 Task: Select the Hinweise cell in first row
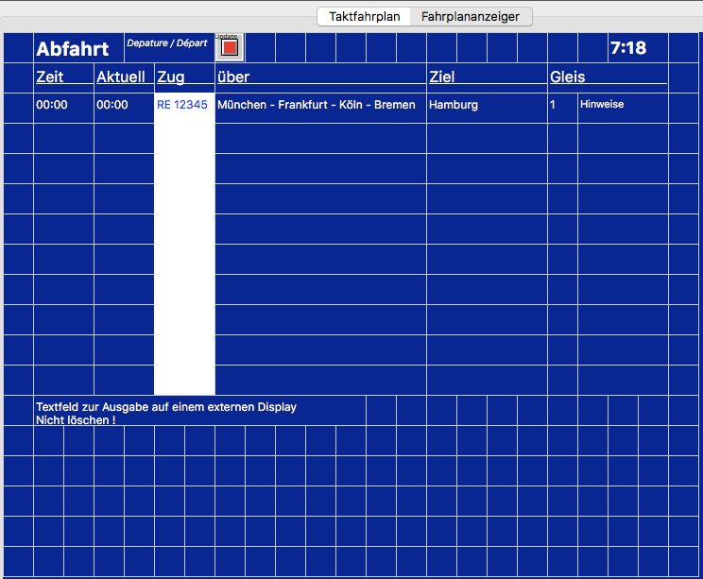(602, 105)
